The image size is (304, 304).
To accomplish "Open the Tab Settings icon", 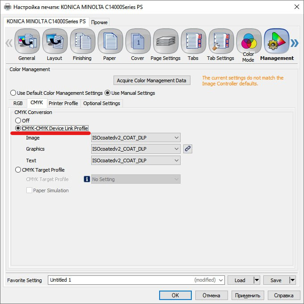I will click(x=221, y=41).
